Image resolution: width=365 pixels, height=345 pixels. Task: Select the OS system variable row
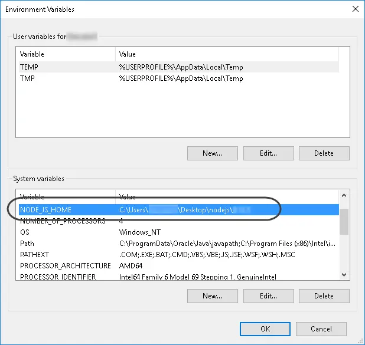(x=179, y=232)
